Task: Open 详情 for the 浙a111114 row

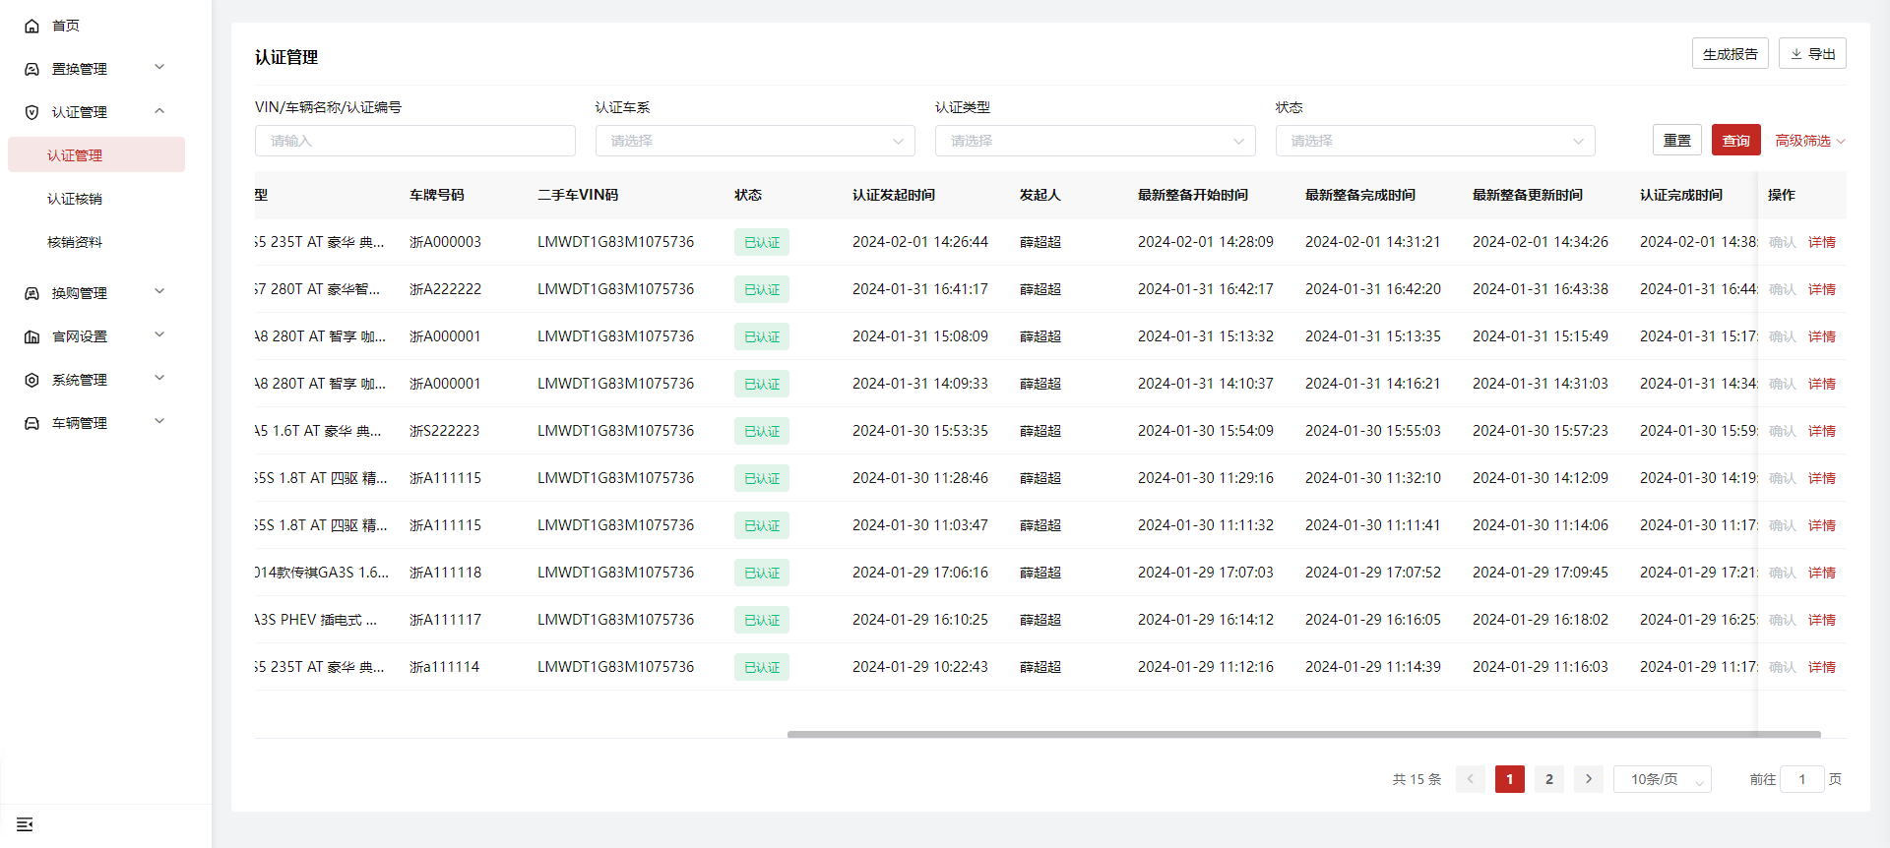Action: tap(1821, 667)
